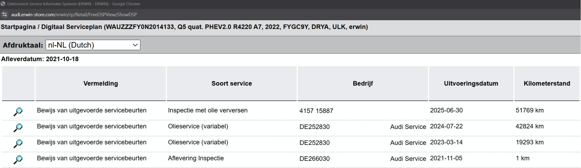Select the 2024-07-22 execution date cell

point(446,126)
